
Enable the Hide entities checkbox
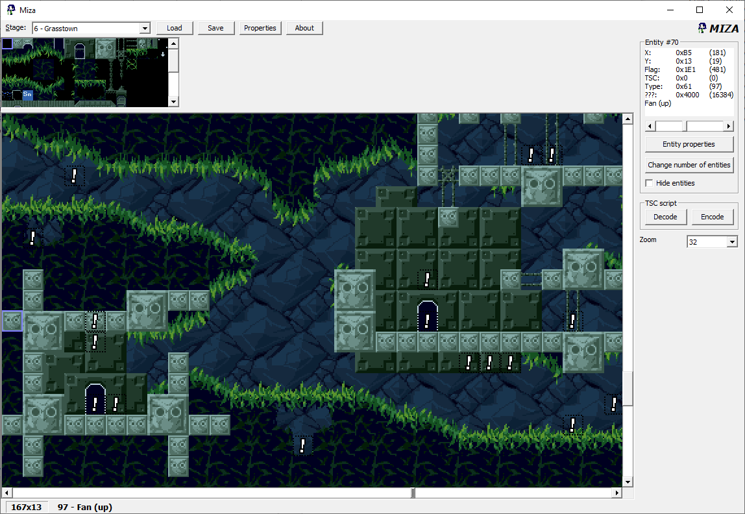click(x=649, y=183)
